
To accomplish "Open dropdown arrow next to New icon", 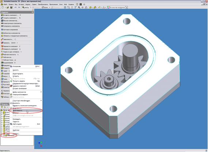I will [x=5, y=7].
